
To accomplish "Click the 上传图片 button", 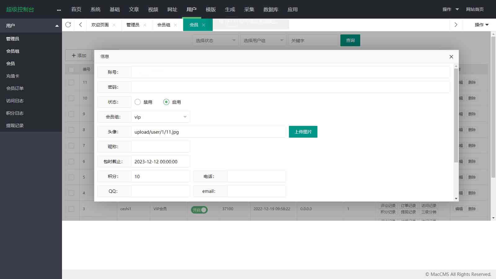I will click(303, 132).
